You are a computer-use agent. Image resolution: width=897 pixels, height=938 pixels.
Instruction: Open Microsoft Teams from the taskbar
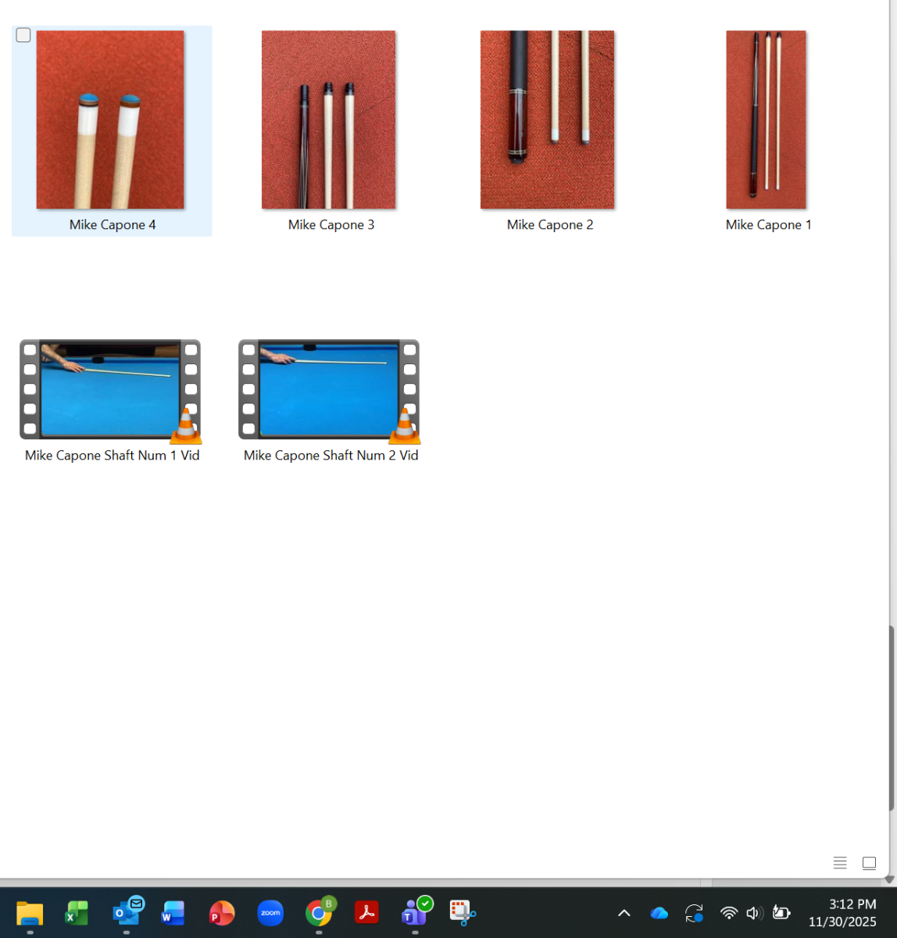[414, 913]
